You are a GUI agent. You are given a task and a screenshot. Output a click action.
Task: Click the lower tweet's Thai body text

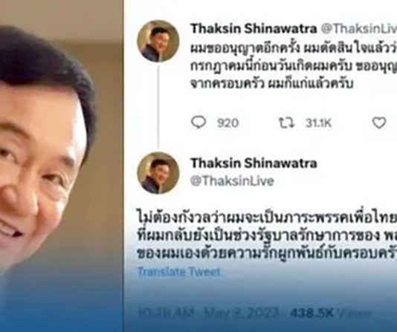[x=267, y=232]
